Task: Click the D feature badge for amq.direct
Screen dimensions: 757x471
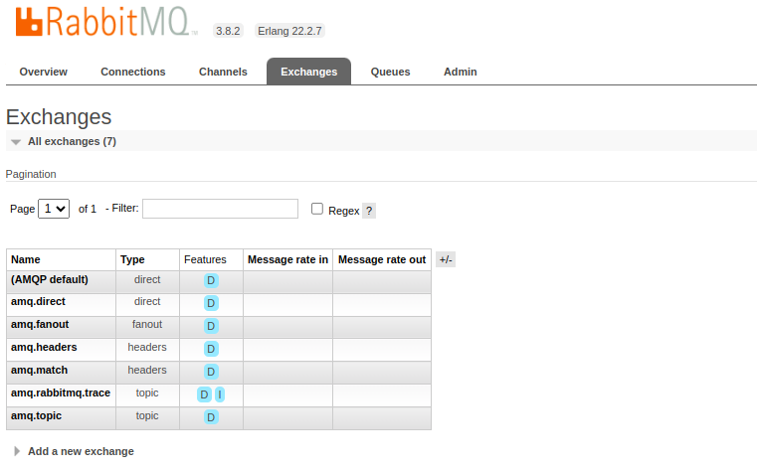Action: (211, 303)
